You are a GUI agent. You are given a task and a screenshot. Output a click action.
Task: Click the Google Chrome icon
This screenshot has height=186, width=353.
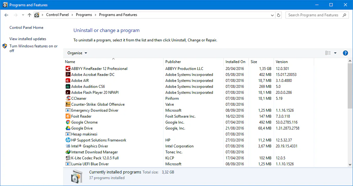(x=68, y=122)
